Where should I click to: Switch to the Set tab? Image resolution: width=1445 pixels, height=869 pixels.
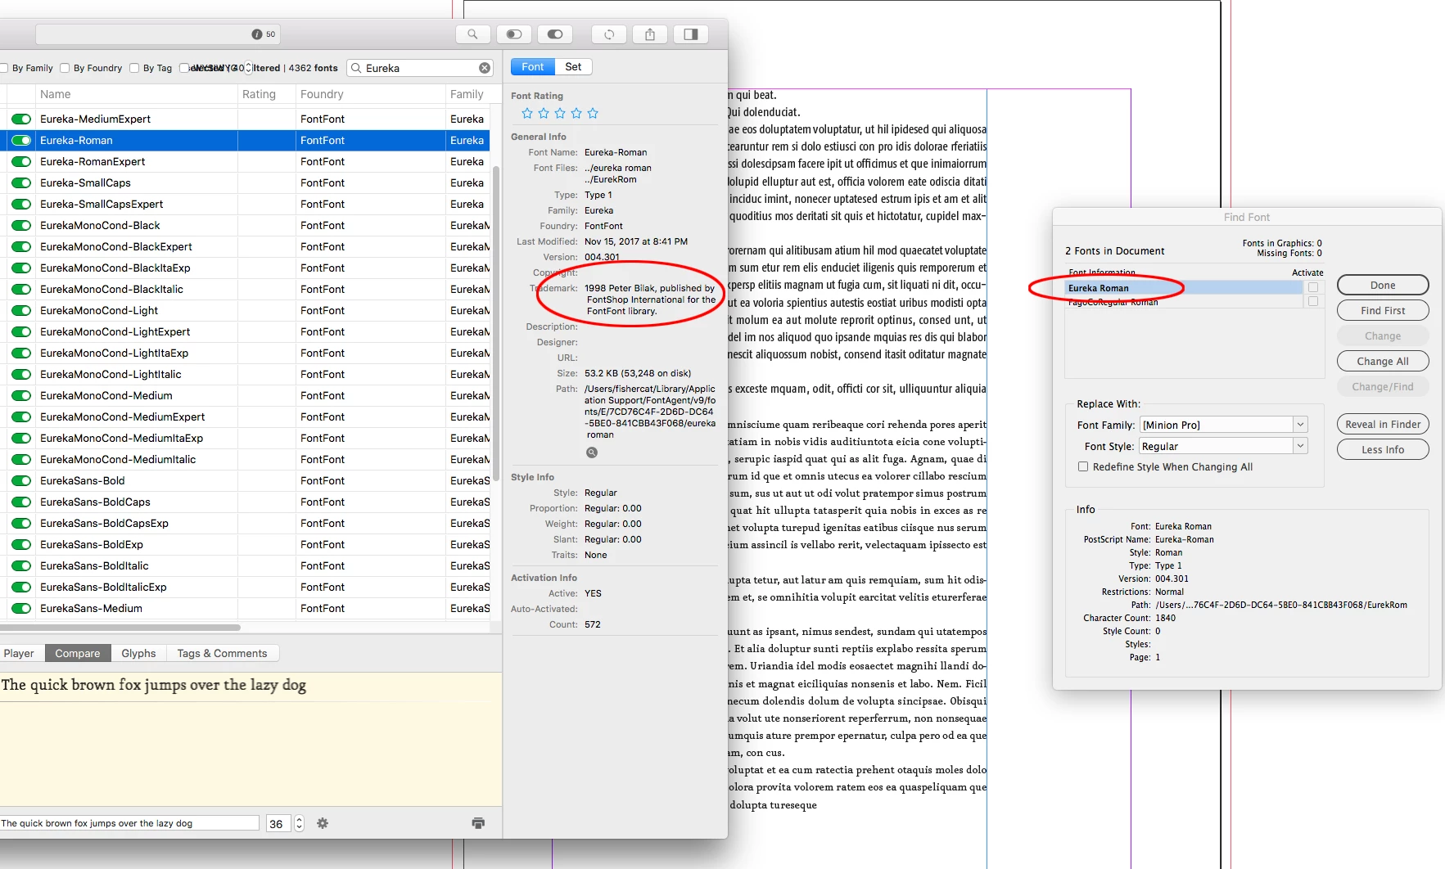573,67
